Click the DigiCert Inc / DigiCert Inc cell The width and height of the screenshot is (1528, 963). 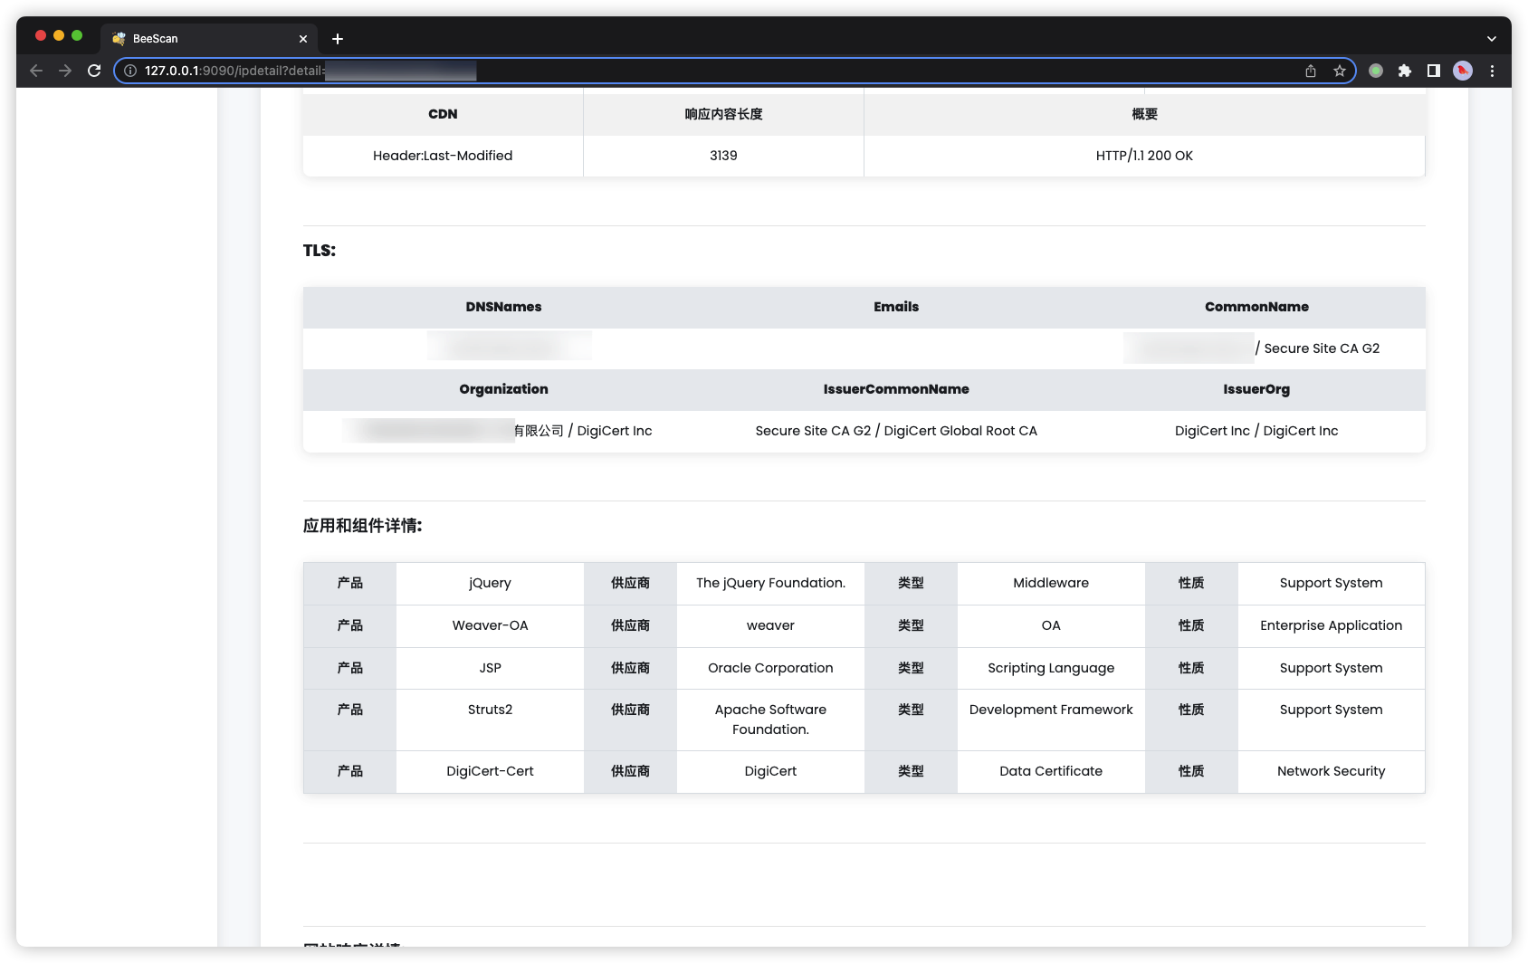tap(1256, 431)
